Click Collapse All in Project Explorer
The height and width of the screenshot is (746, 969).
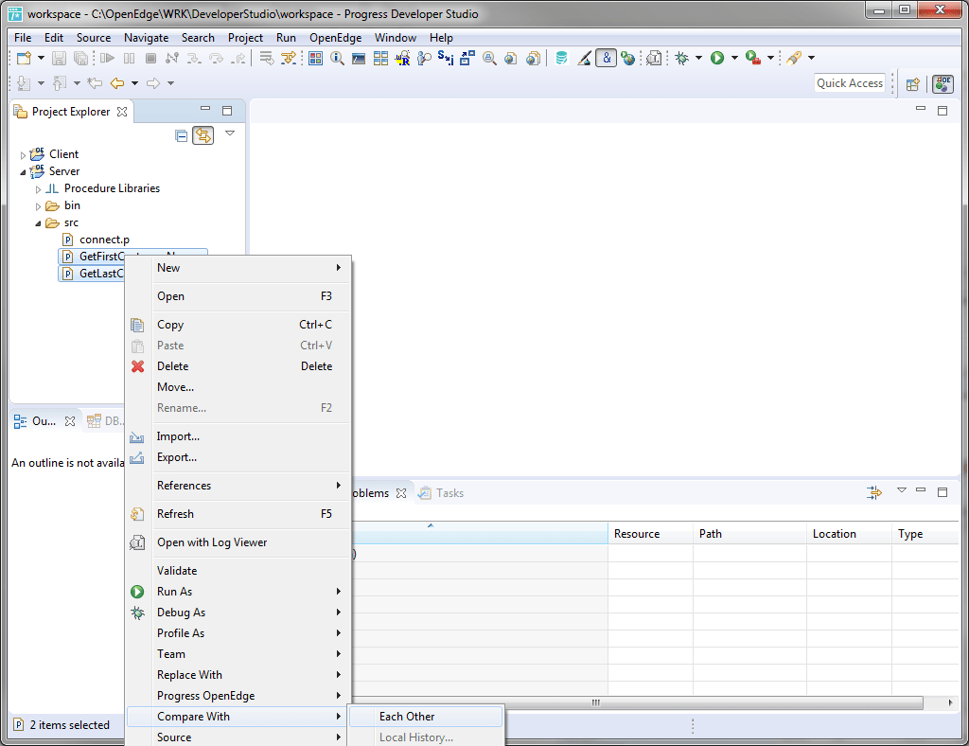point(181,135)
